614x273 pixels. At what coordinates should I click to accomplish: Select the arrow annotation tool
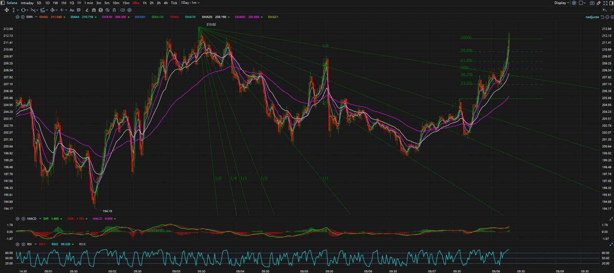(x=62, y=10)
